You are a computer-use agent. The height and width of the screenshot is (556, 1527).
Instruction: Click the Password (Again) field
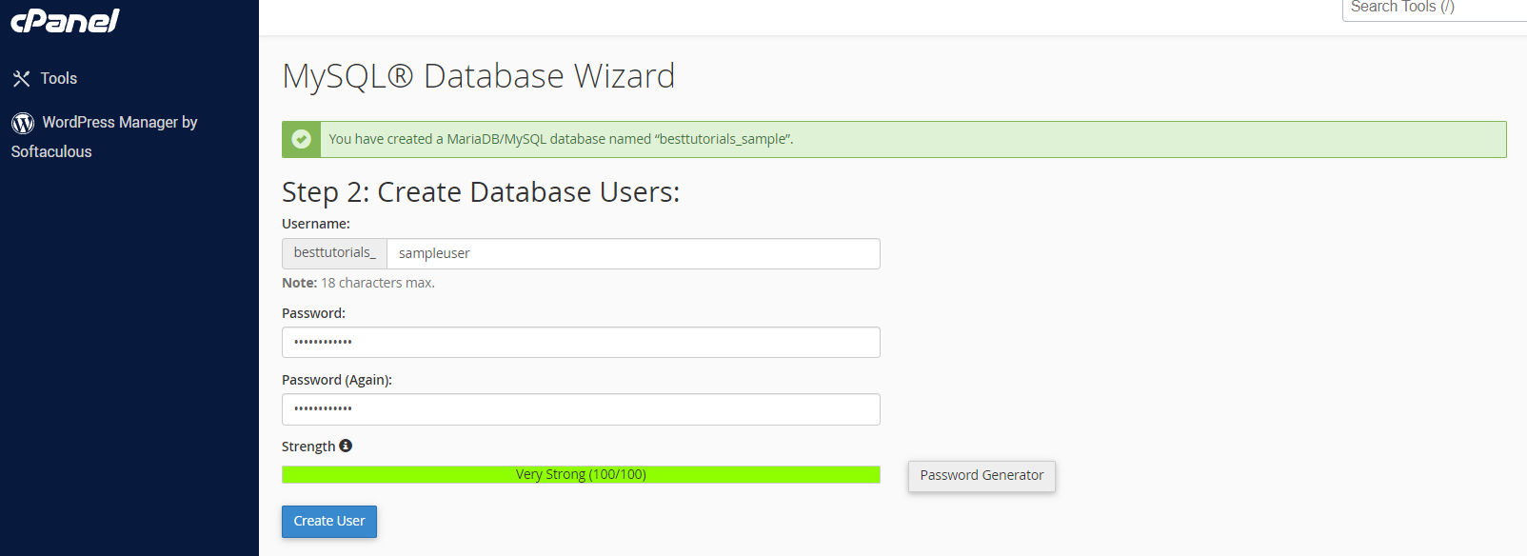(x=581, y=409)
